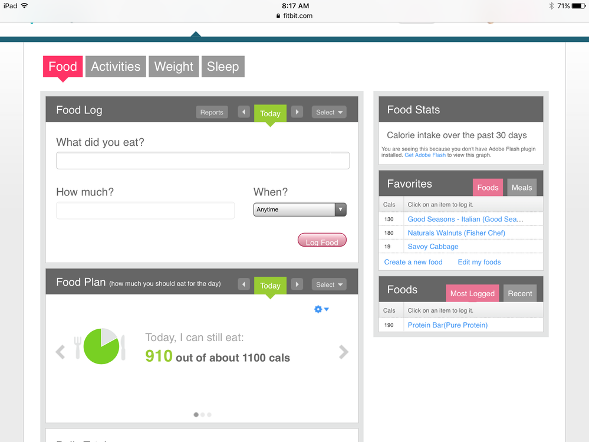
Task: Switch to the Activities tab
Action: coord(116,67)
